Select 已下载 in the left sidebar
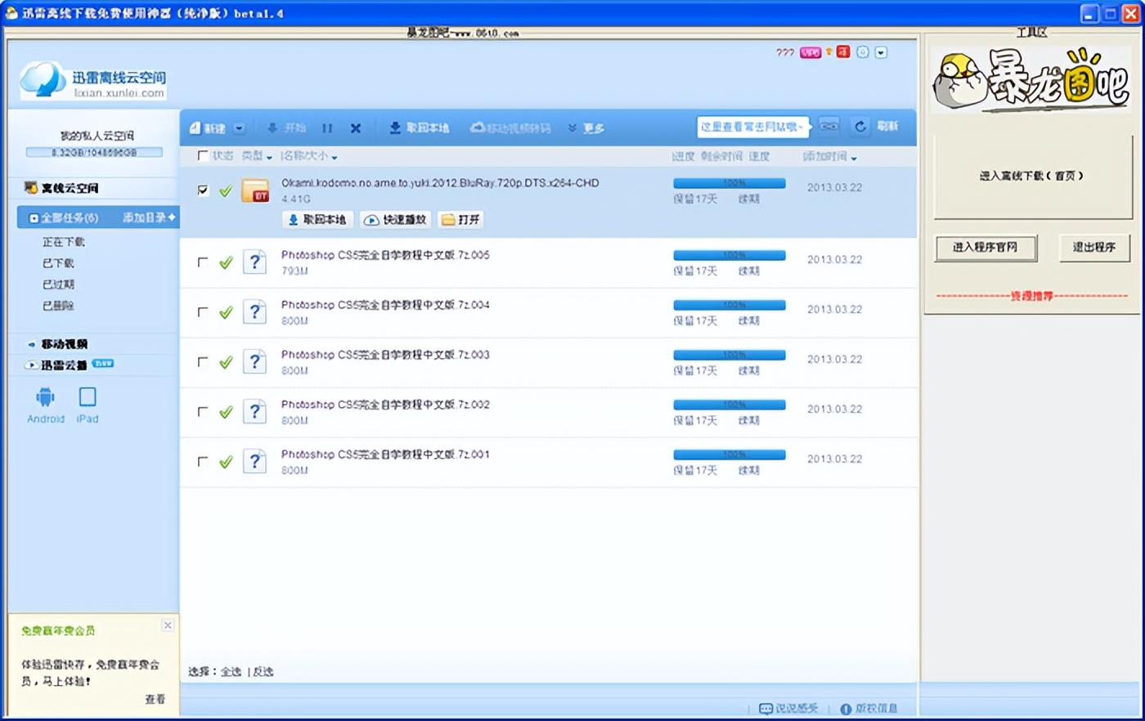Screen dimensions: 1145x721 [x=58, y=263]
